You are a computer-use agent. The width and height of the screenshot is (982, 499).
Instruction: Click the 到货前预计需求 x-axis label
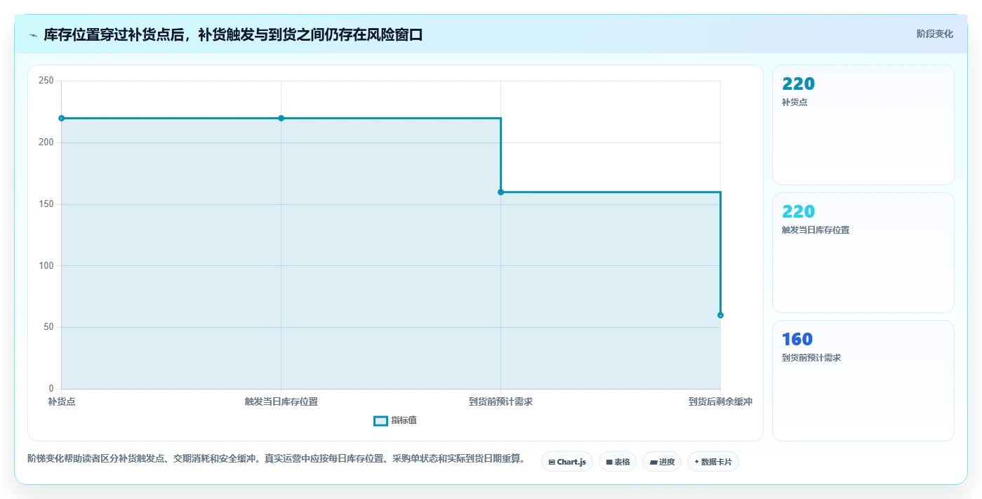tap(500, 401)
